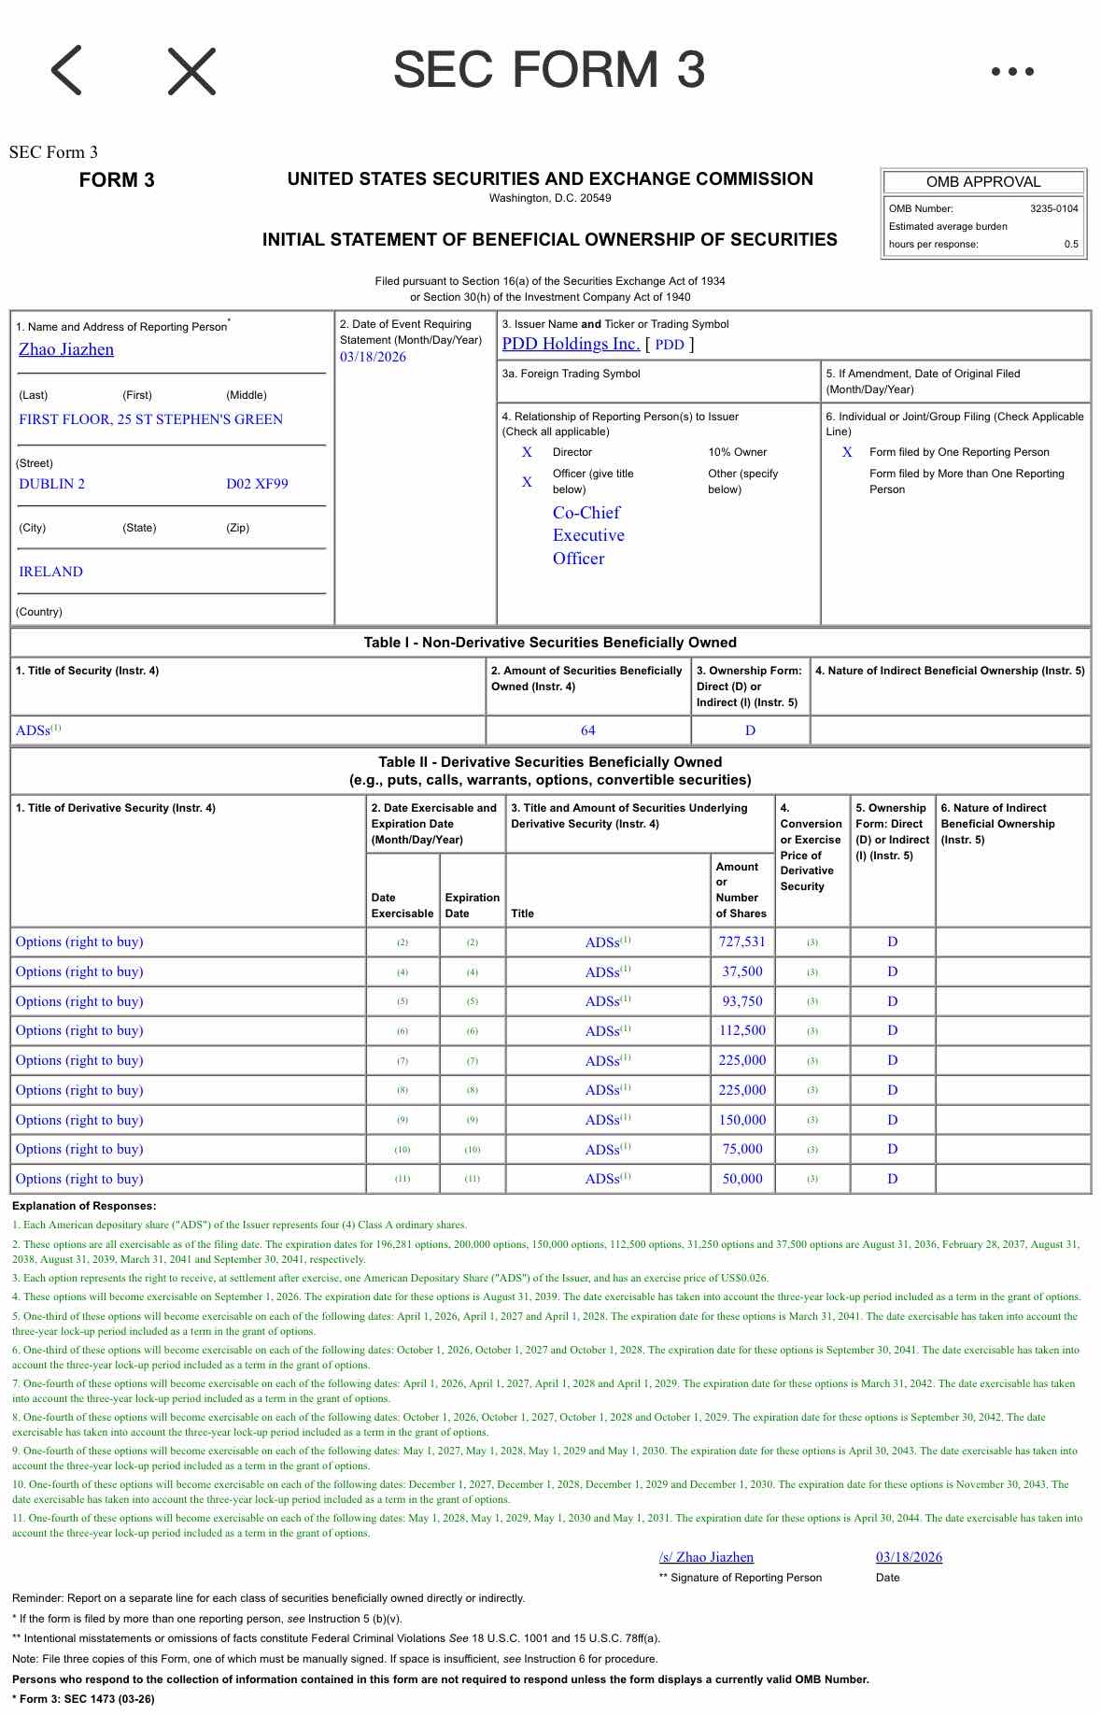The height and width of the screenshot is (1714, 1101).
Task: Select the OMB number 3235-0104
Action: coord(1053,208)
